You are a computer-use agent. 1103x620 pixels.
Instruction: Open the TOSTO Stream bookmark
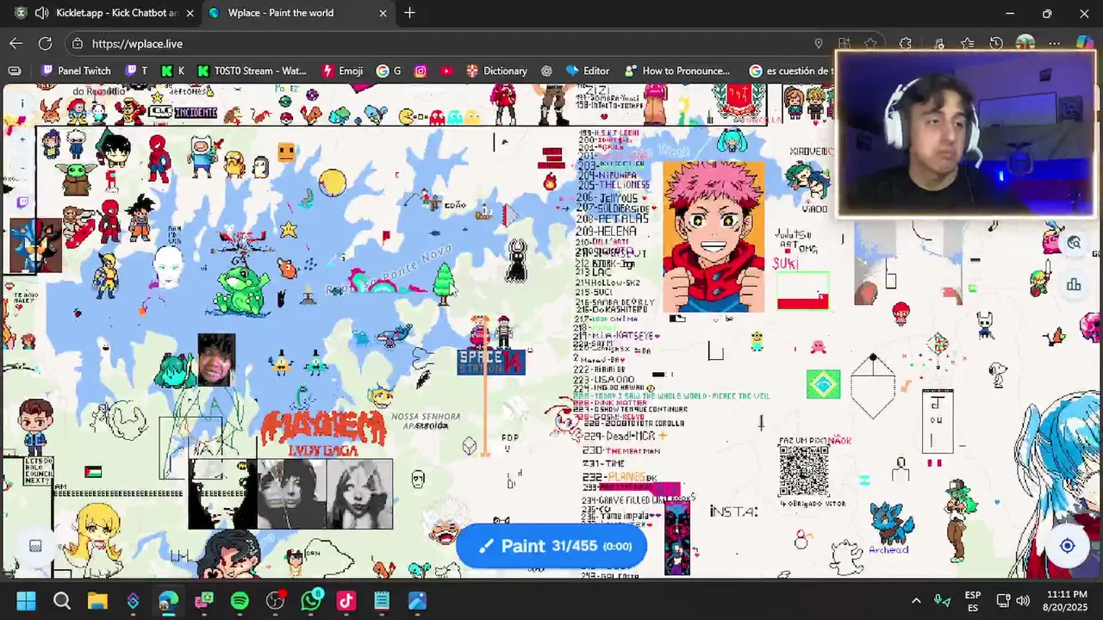coord(252,71)
